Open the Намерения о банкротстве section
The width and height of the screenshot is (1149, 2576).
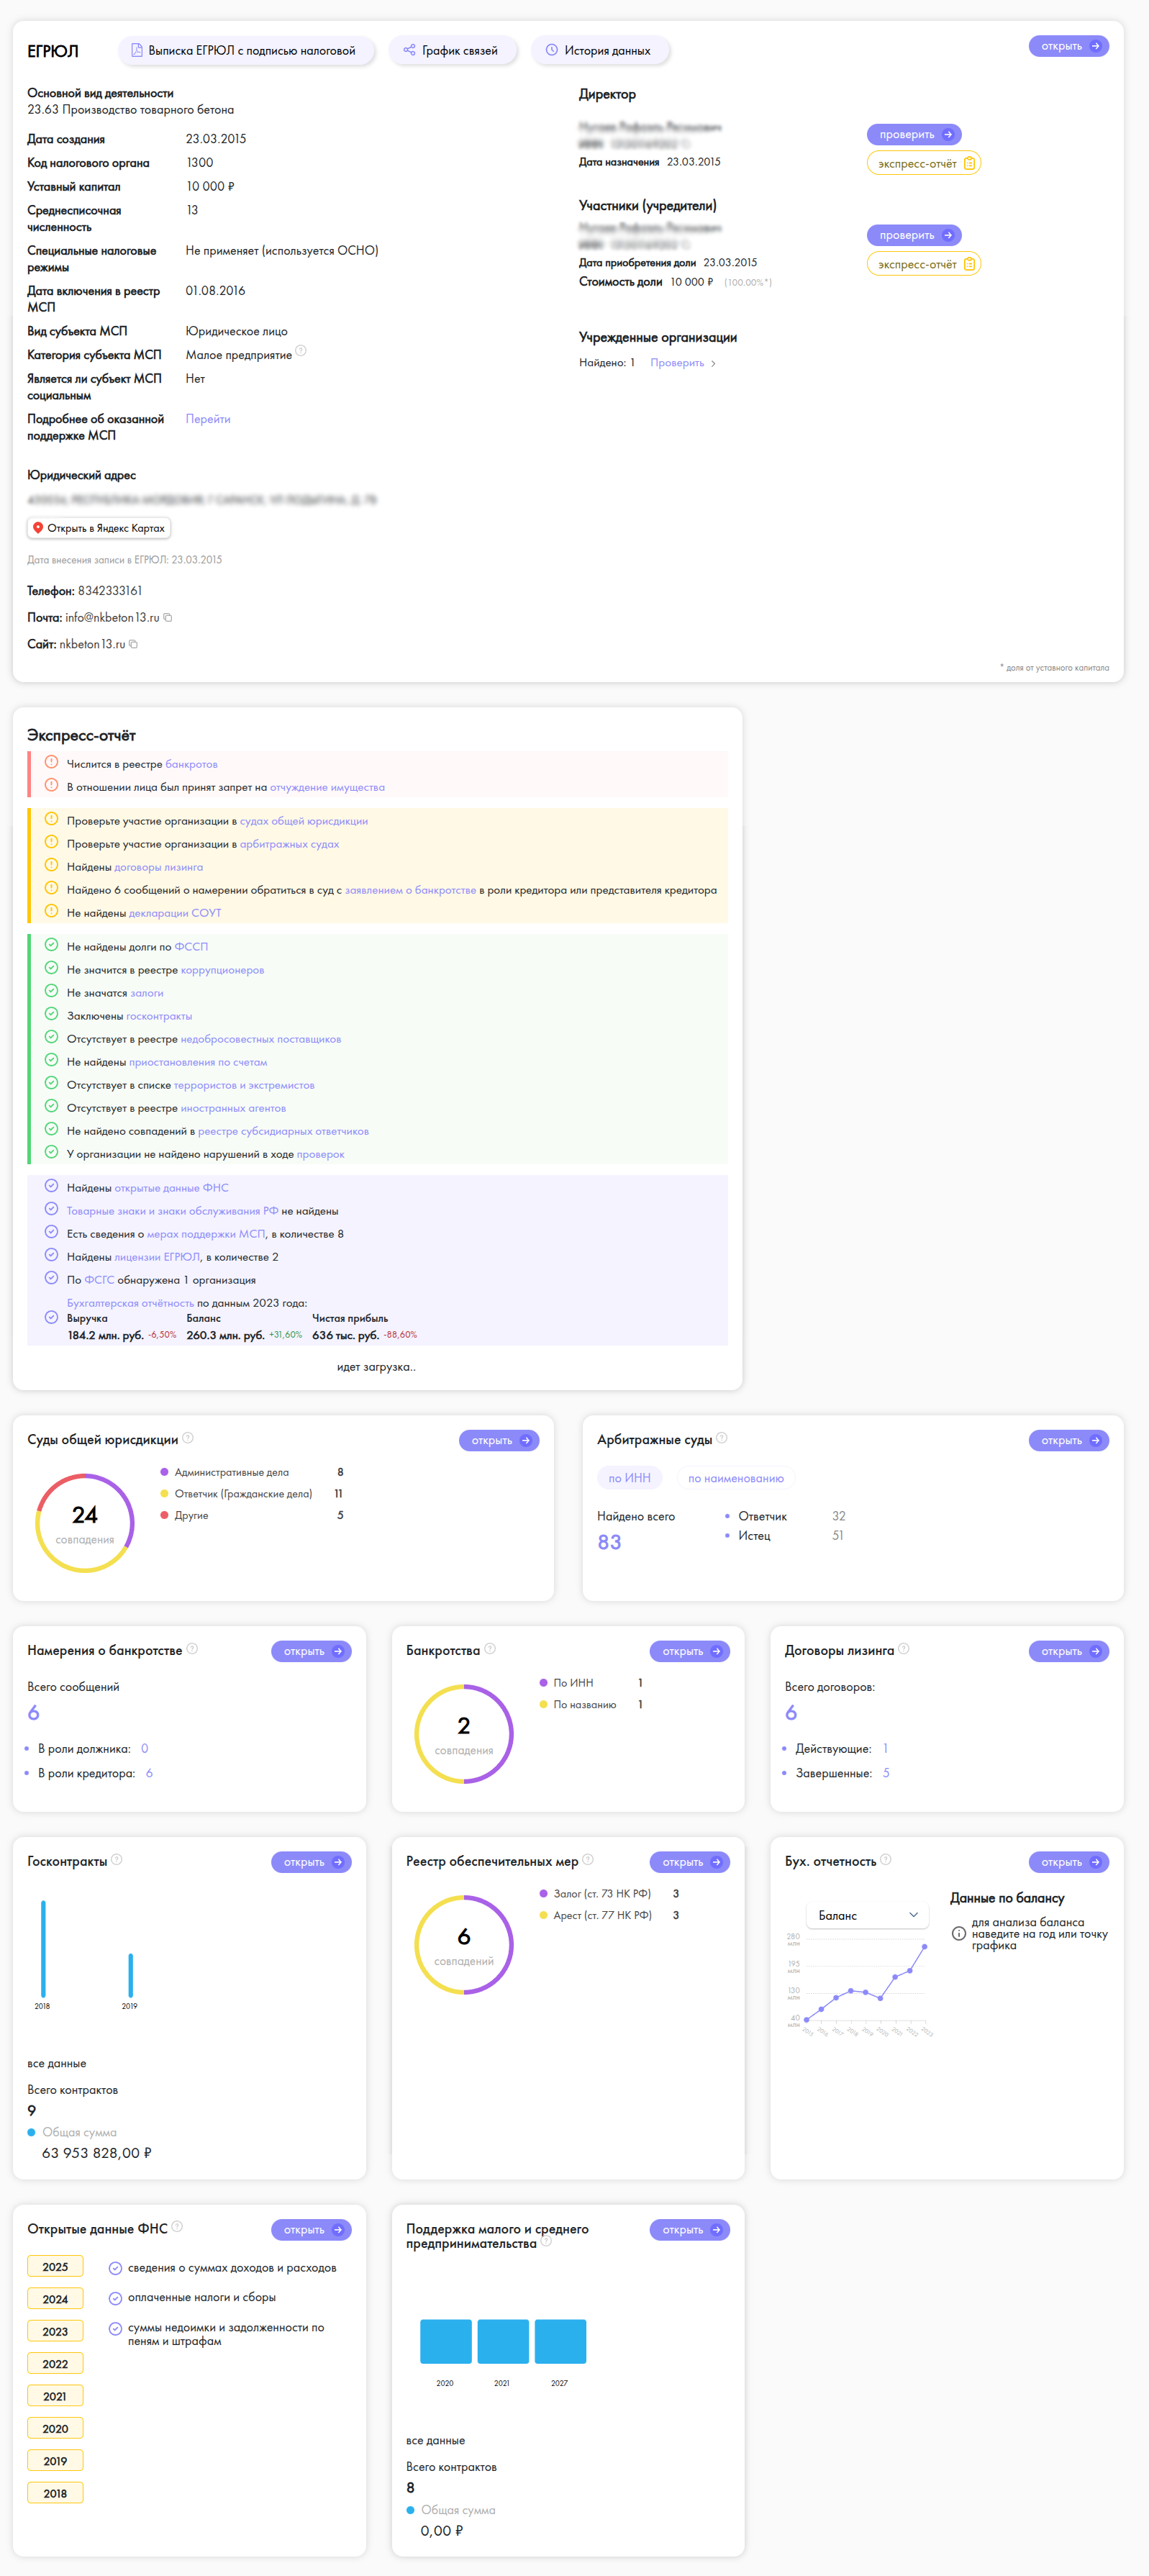(311, 1652)
